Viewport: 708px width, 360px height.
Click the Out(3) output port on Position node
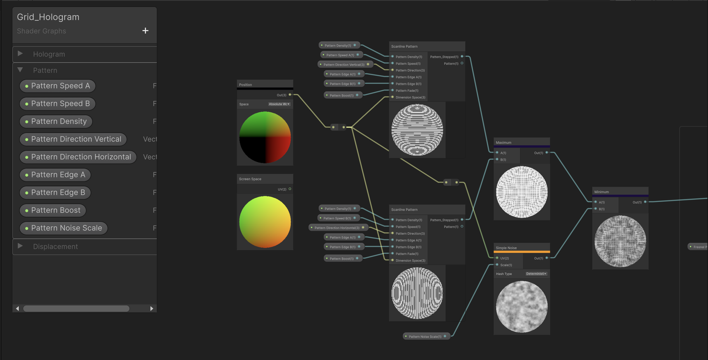point(289,94)
